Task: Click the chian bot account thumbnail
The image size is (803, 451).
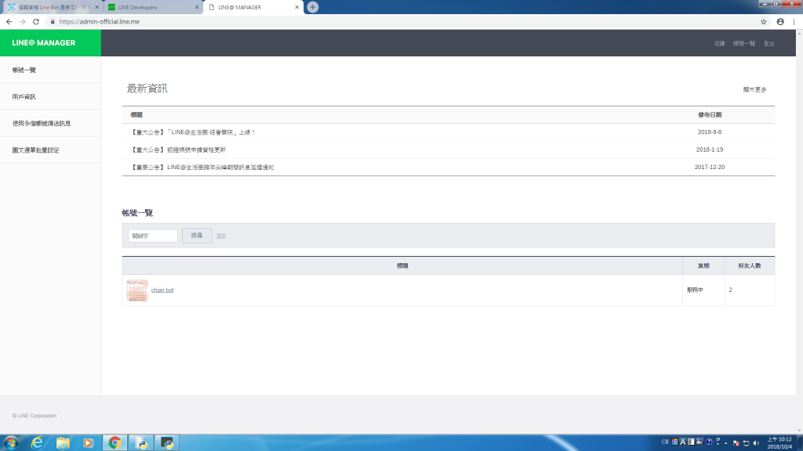Action: pos(137,290)
